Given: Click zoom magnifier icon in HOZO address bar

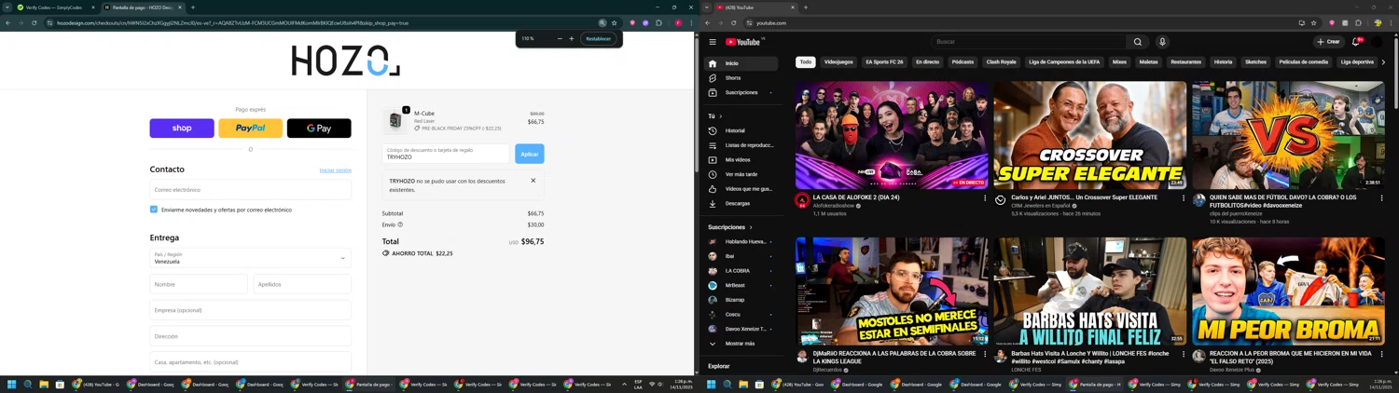Looking at the screenshot, I should click(x=603, y=23).
